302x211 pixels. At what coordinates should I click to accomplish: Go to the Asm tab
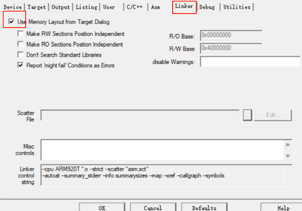pyautogui.click(x=156, y=7)
